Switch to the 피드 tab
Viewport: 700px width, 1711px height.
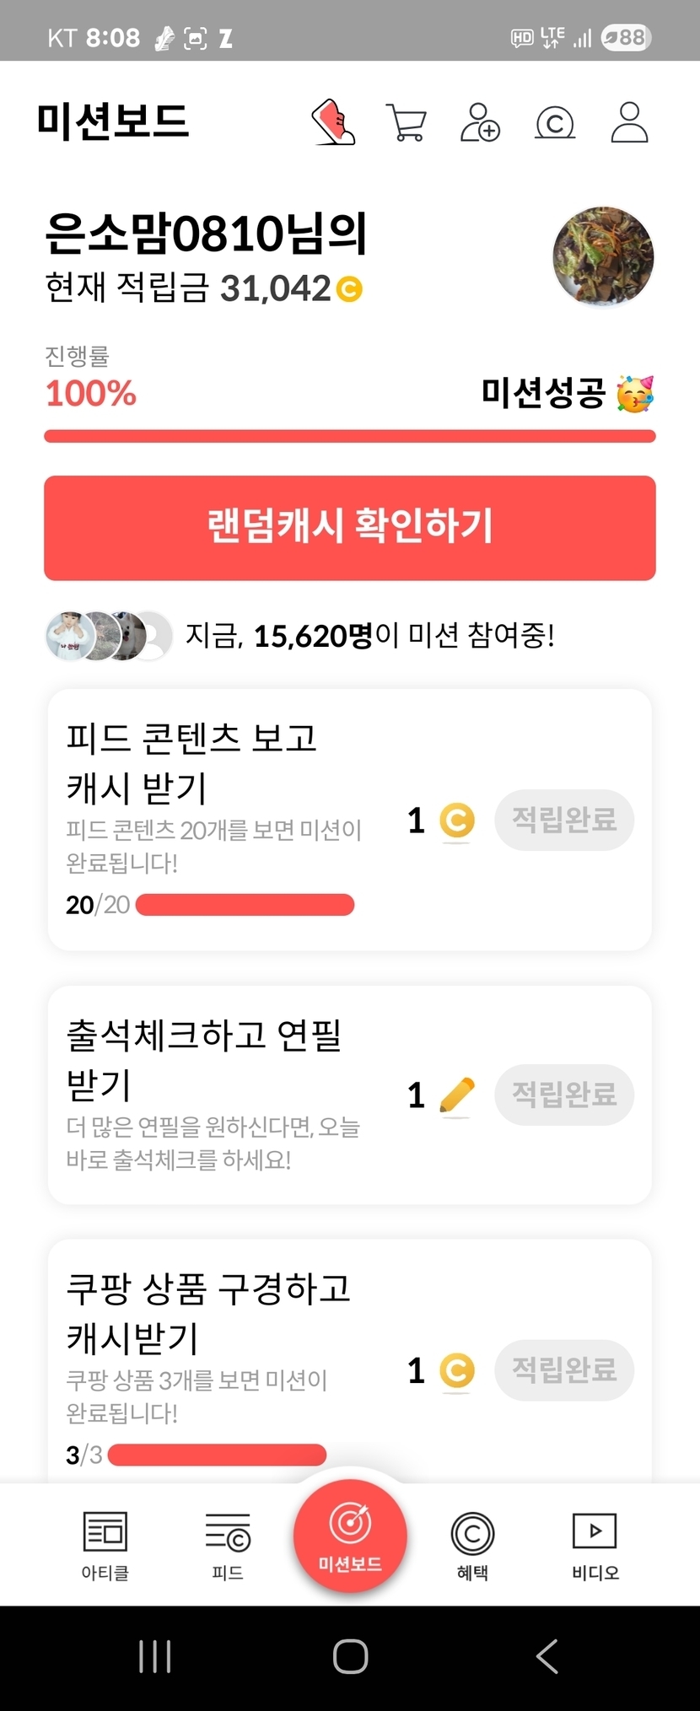pos(228,1545)
